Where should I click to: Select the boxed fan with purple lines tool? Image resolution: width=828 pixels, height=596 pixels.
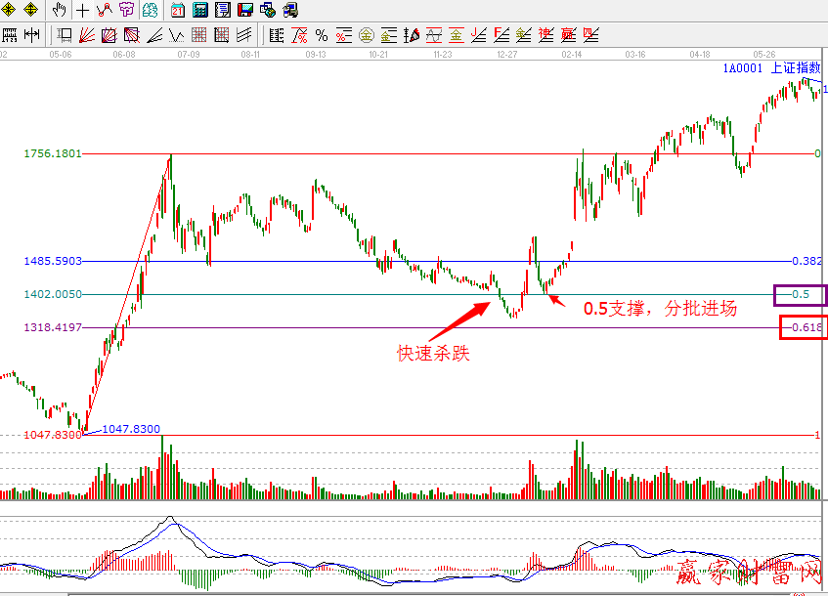tap(109, 35)
